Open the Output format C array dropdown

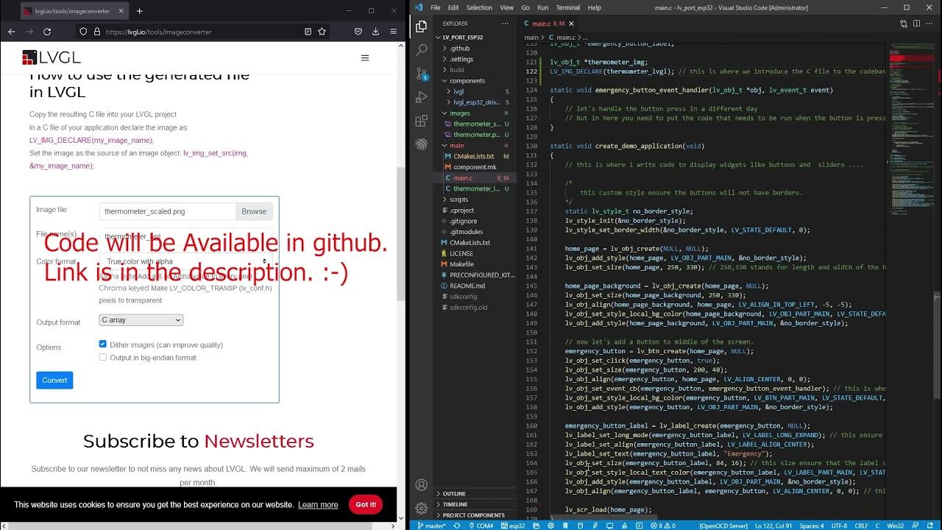[x=141, y=320]
